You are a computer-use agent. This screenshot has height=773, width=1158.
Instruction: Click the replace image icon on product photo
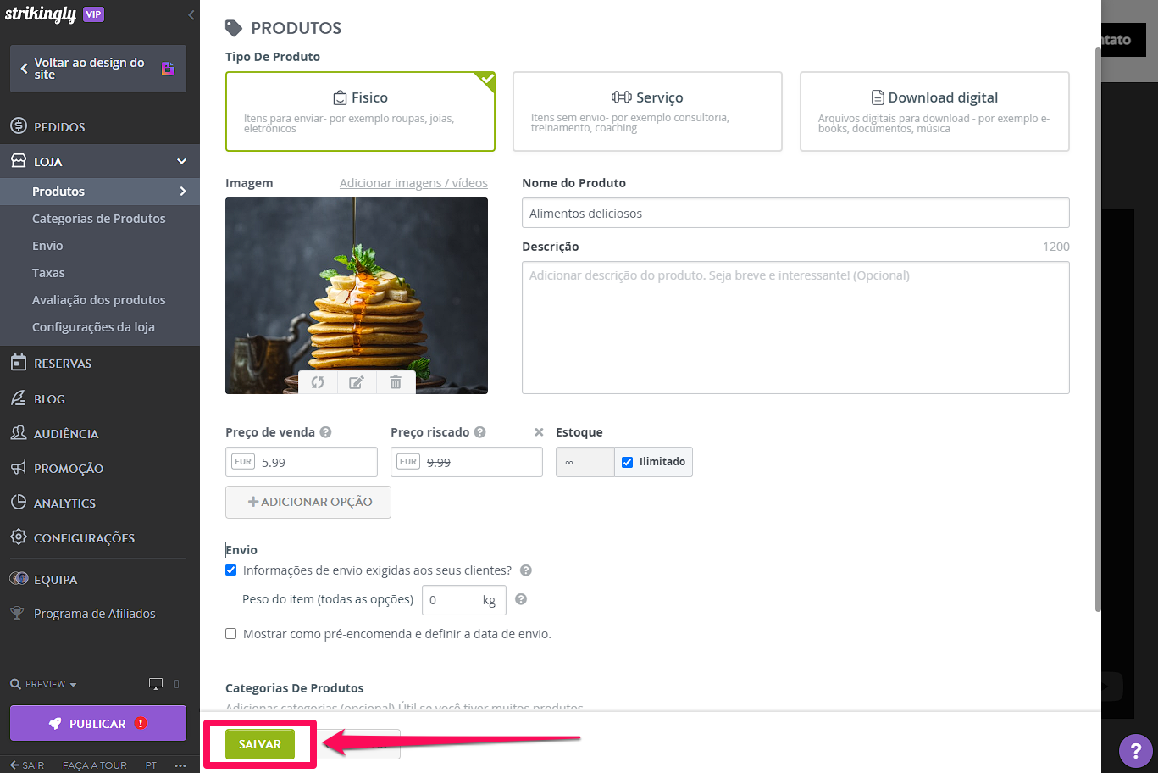[x=318, y=382]
